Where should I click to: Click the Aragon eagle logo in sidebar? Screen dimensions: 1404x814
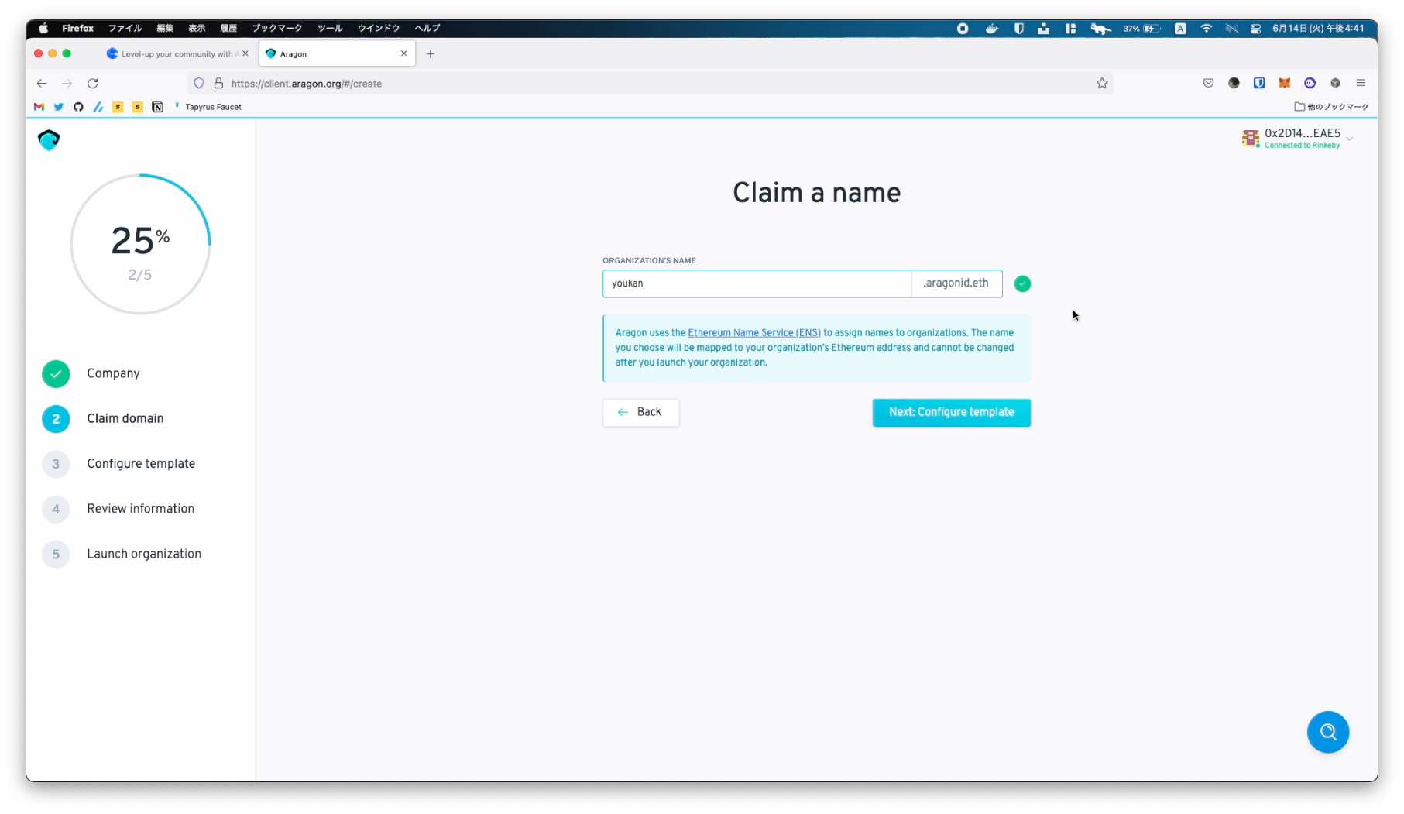pos(49,140)
